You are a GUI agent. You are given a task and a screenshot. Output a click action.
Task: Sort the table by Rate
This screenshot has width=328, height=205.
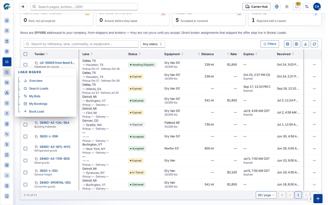coord(232,54)
